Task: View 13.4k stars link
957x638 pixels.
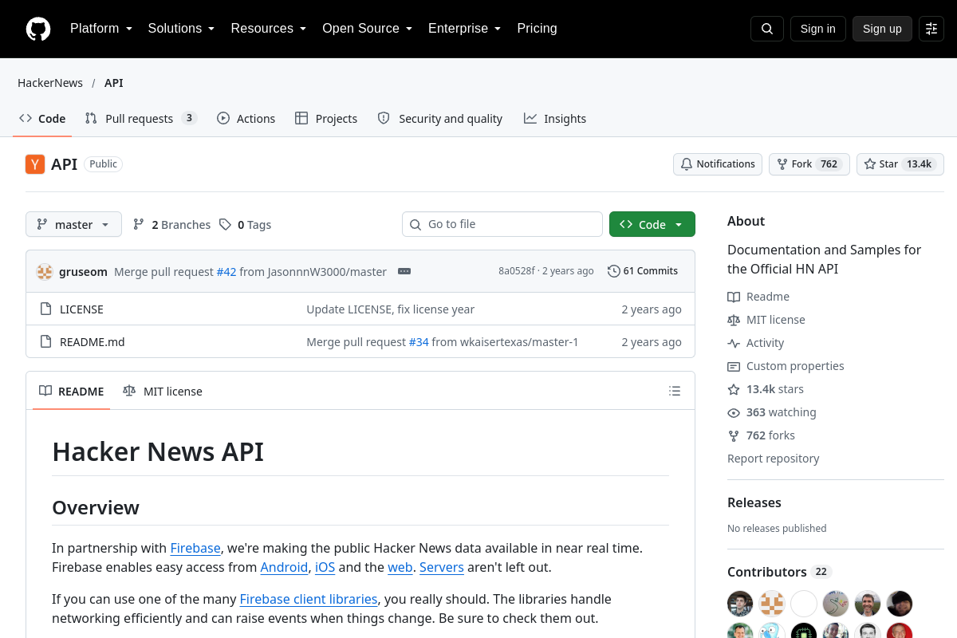Action: coord(766,389)
